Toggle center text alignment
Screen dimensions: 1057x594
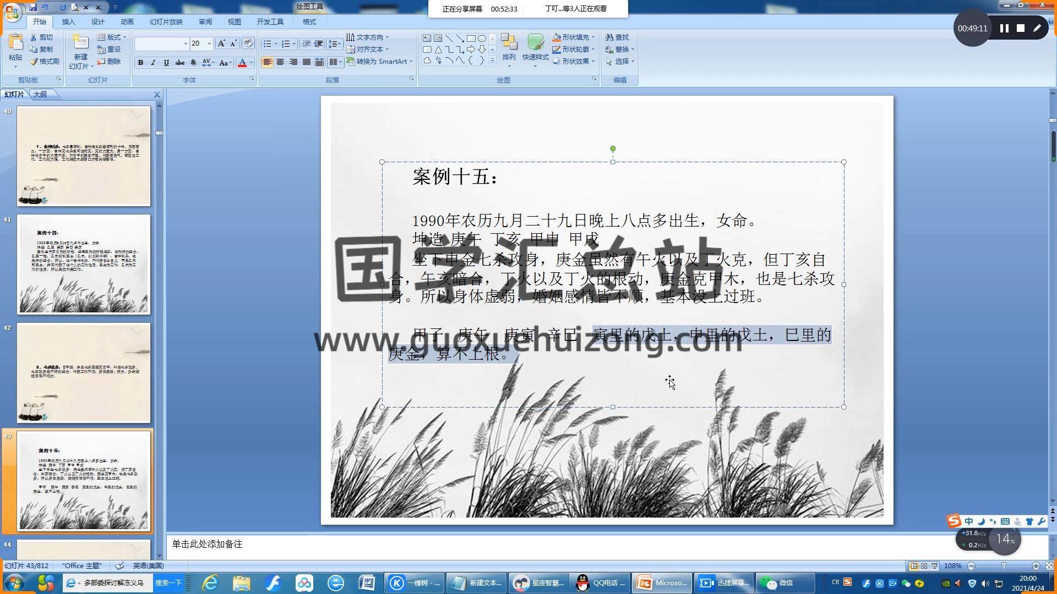coord(280,62)
